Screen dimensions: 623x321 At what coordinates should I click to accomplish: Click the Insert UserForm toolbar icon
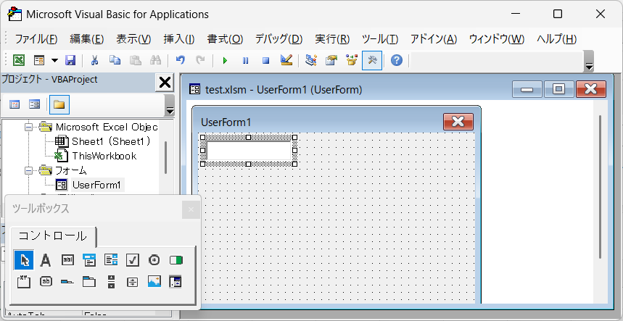pyautogui.click(x=39, y=60)
